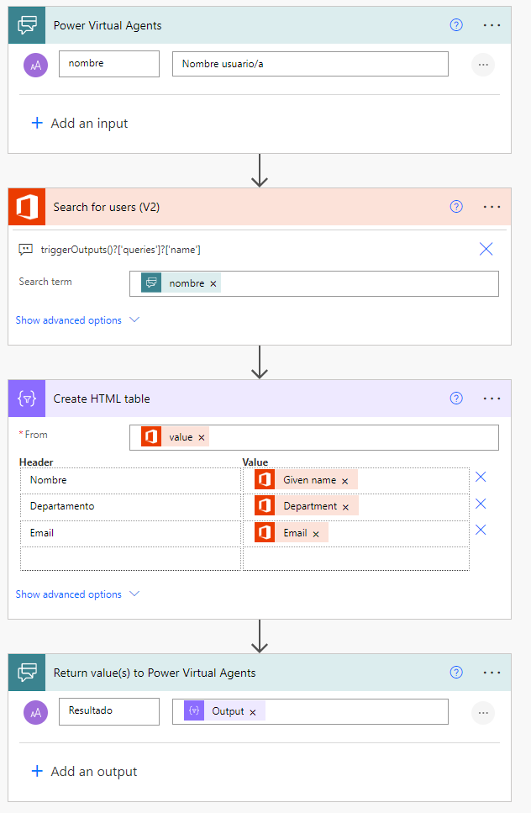Click the Return value(s) Power Virtual Agents icon

pos(27,673)
